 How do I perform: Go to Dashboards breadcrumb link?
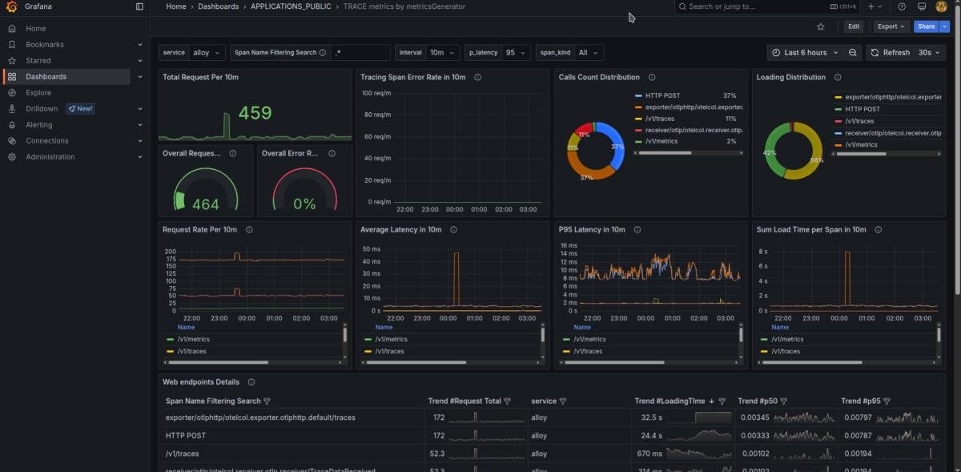(219, 6)
